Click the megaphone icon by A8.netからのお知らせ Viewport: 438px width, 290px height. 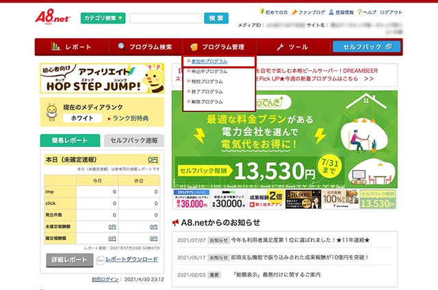pos(175,222)
